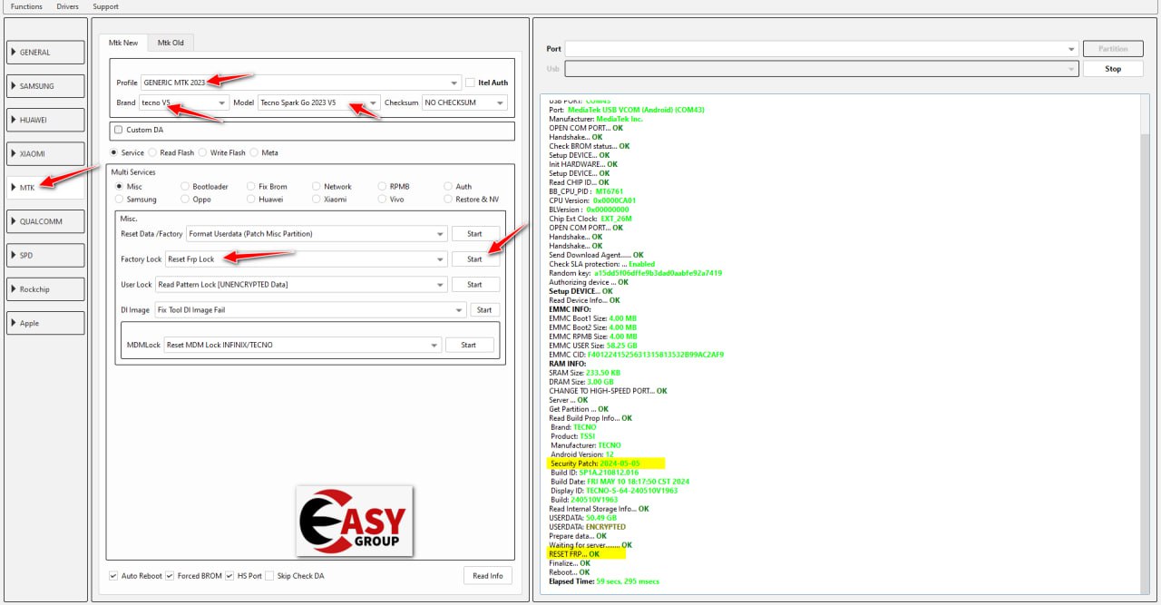The image size is (1161, 605).
Task: Open the Apple sidebar section
Action: click(46, 323)
